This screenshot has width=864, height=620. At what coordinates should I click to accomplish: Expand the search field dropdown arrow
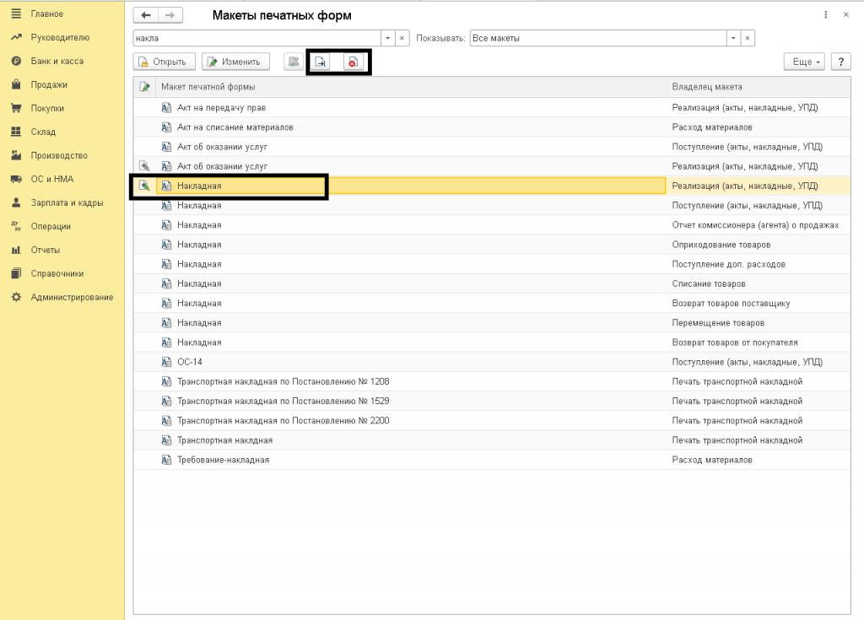click(x=387, y=38)
